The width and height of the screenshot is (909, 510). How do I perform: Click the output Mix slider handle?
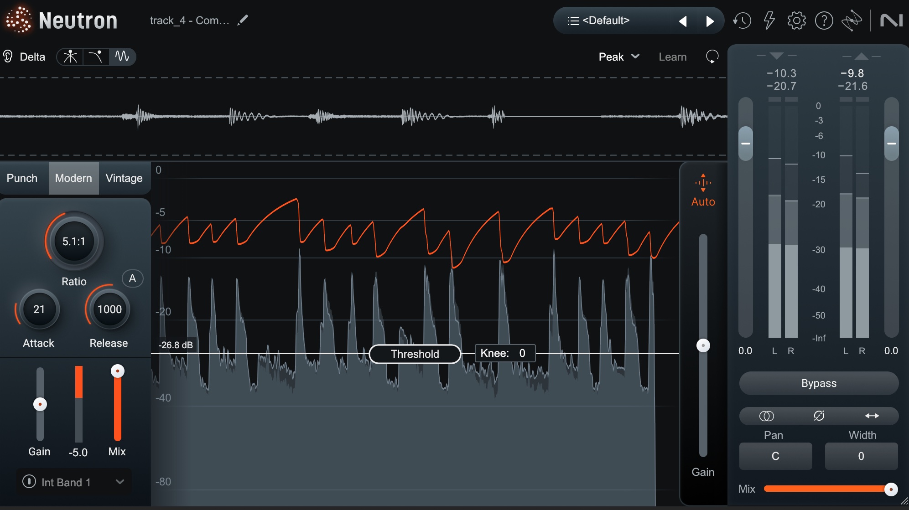click(x=891, y=489)
